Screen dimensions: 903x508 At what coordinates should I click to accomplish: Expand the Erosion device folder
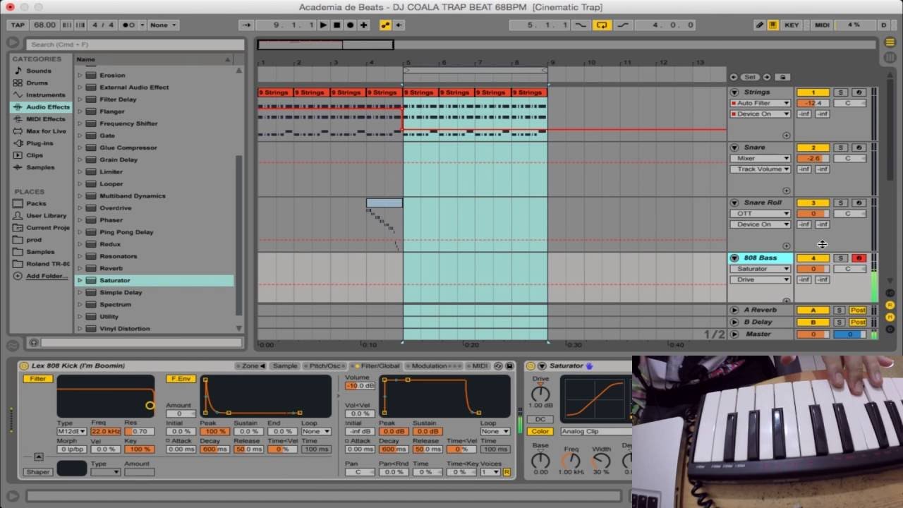click(x=80, y=75)
